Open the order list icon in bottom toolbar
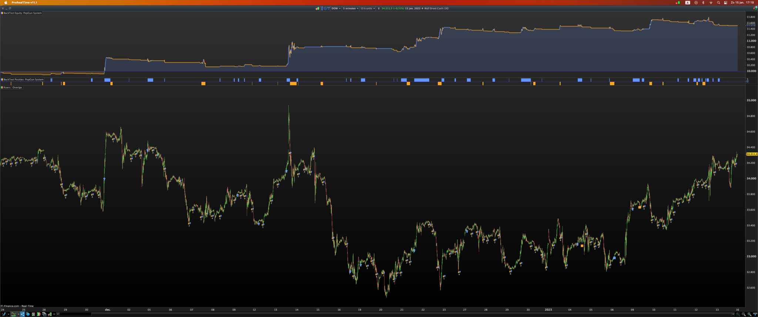This screenshot has height=317, width=758. [x=33, y=314]
